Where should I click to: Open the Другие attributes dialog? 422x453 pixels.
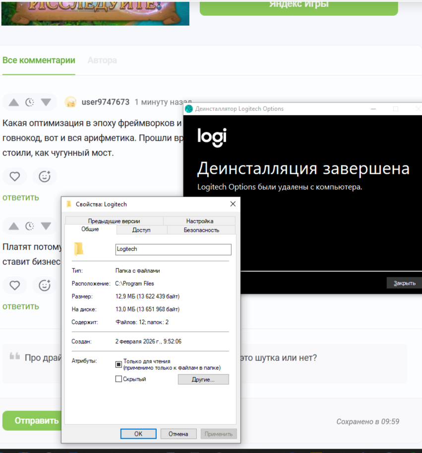pos(203,379)
